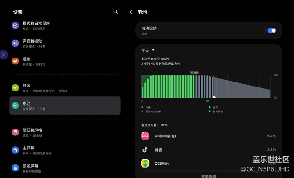Open QQ音乐 battery usage entry
Screen dimensions: 294x178
coord(209,164)
